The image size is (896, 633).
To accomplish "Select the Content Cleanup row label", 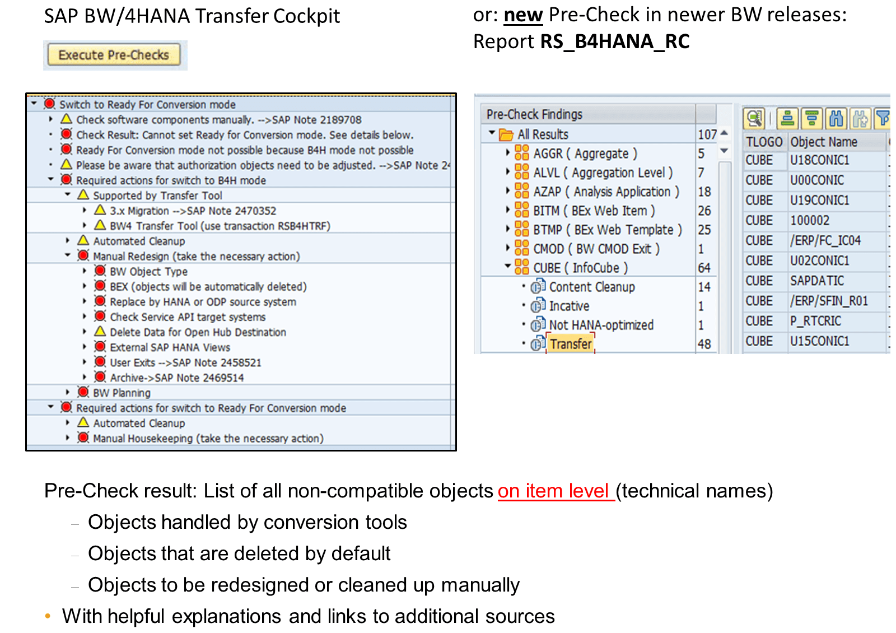I will 592,287.
